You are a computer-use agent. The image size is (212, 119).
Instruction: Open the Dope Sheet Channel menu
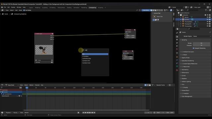pos(37,85)
